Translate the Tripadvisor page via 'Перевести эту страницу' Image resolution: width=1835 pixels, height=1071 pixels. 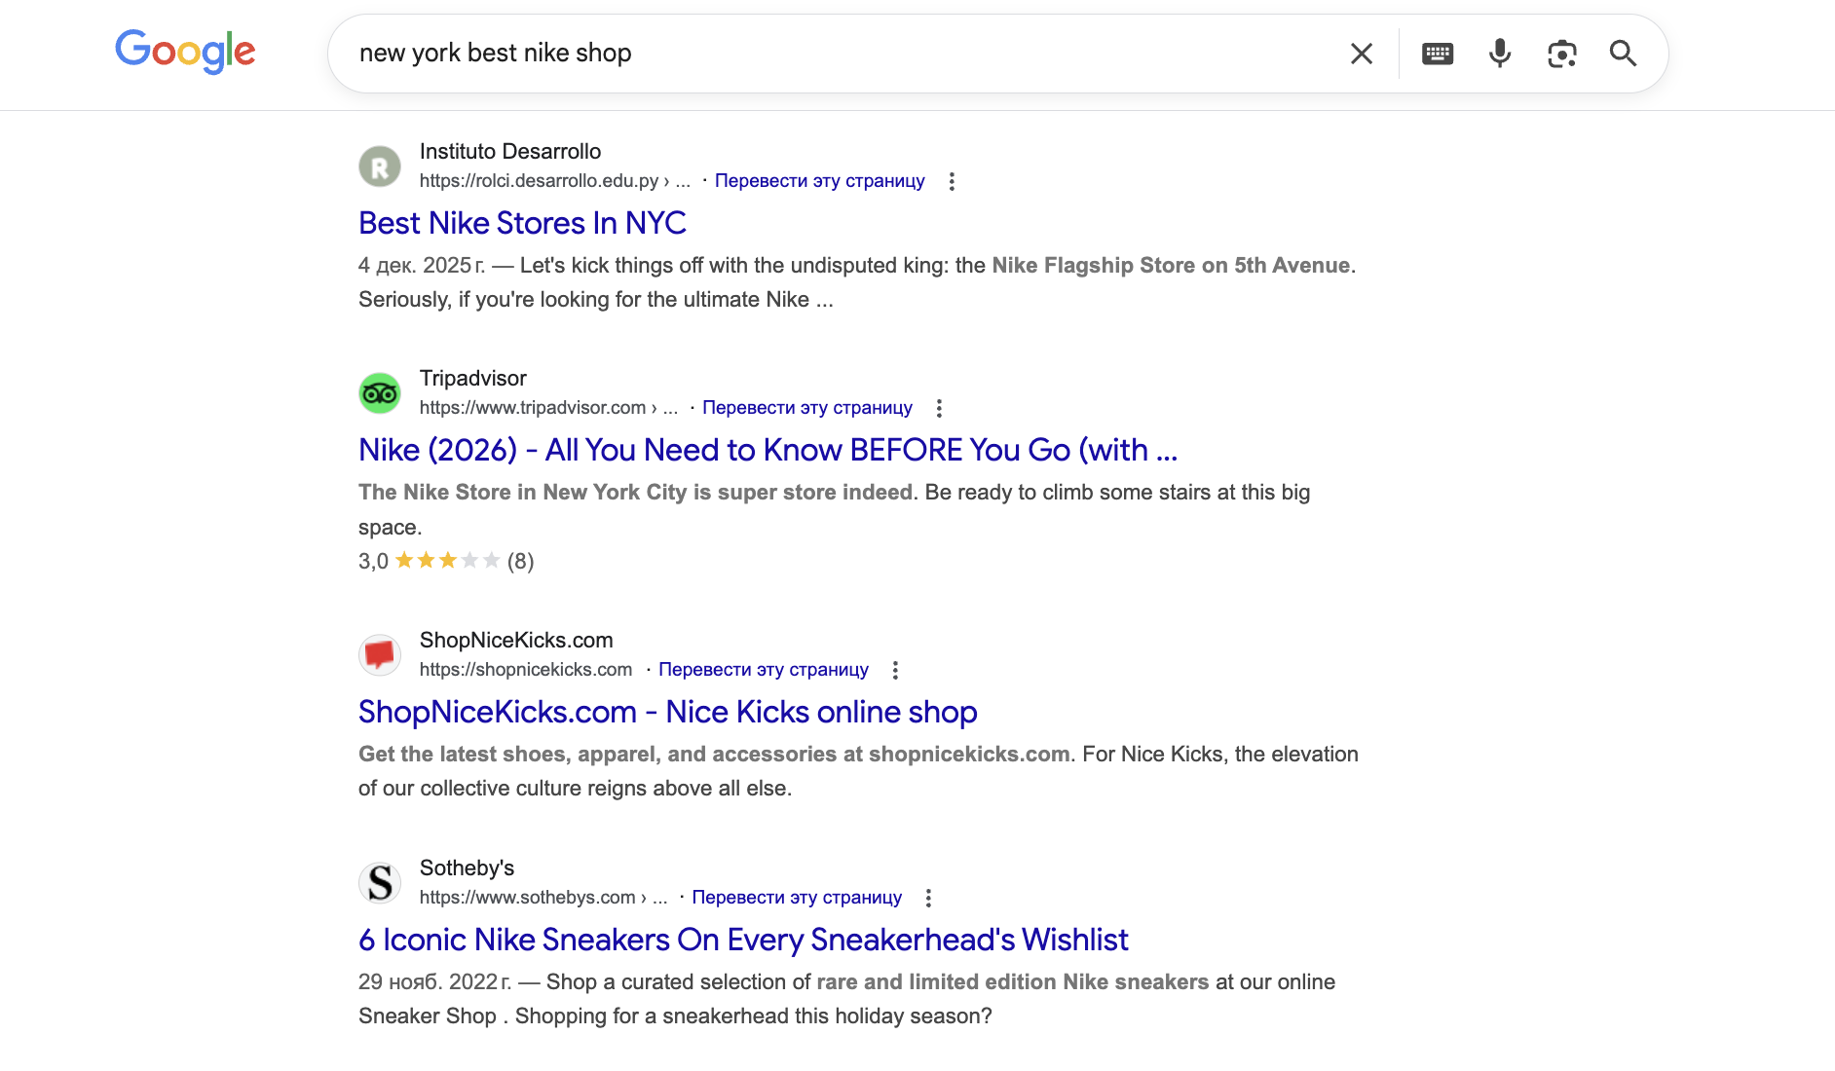tap(806, 408)
